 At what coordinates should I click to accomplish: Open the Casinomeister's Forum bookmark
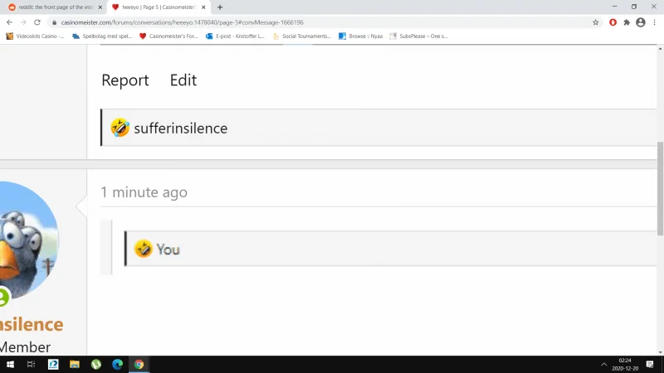pyautogui.click(x=168, y=36)
